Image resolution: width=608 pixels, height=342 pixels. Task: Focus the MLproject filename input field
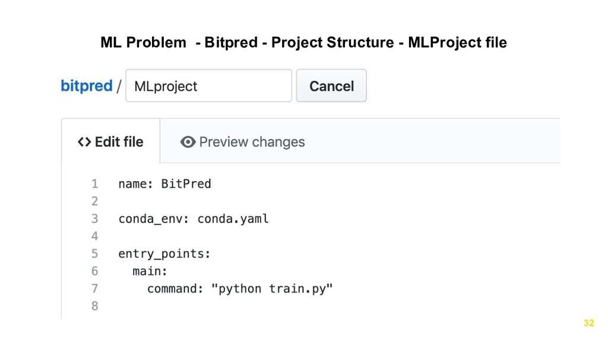pyautogui.click(x=208, y=85)
